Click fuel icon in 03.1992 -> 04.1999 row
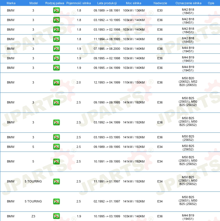This screenshot has height=221, width=220. tap(57, 122)
